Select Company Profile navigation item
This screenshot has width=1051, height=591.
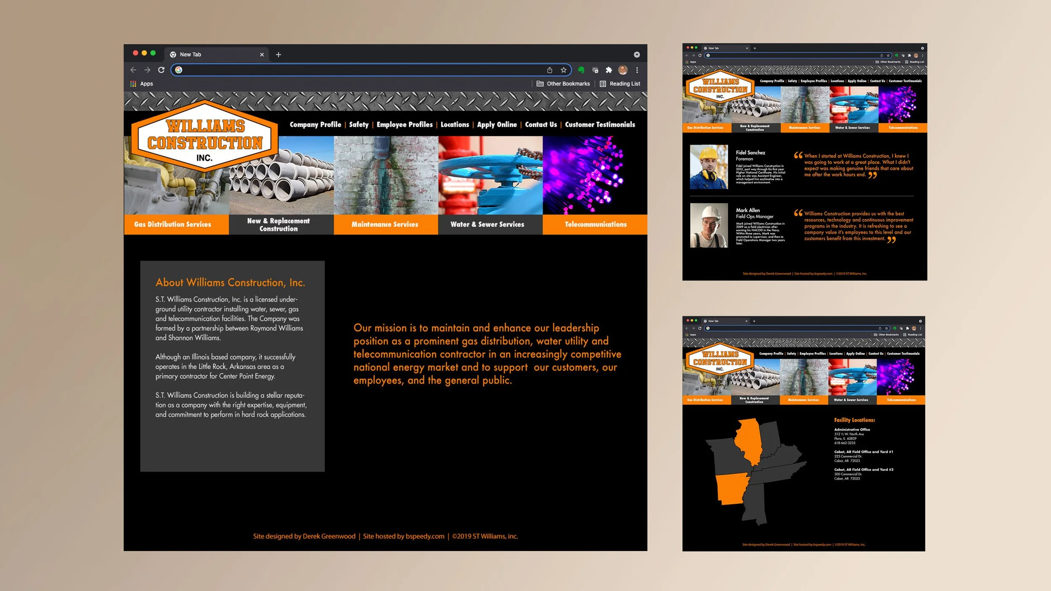coord(315,124)
